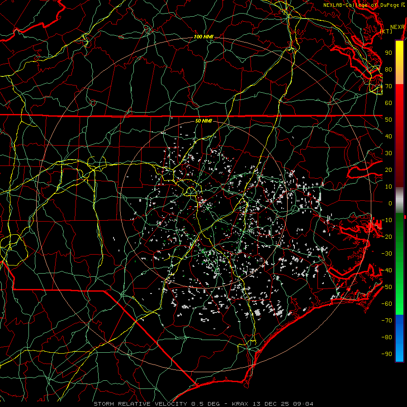Viewport: 407px width, 407px height.
Task: Click the 13 DEC 25 date stamp
Action: 271,404
